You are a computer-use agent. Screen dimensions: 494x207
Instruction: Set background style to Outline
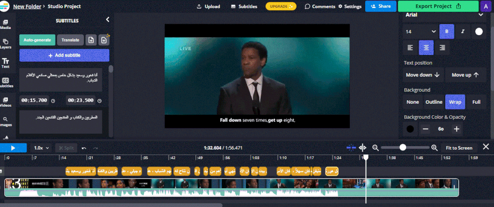click(434, 102)
